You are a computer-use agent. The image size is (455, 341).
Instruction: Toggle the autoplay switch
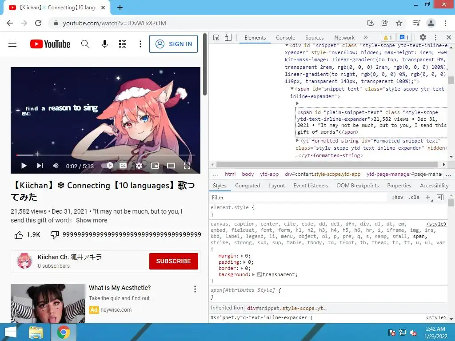107,166
